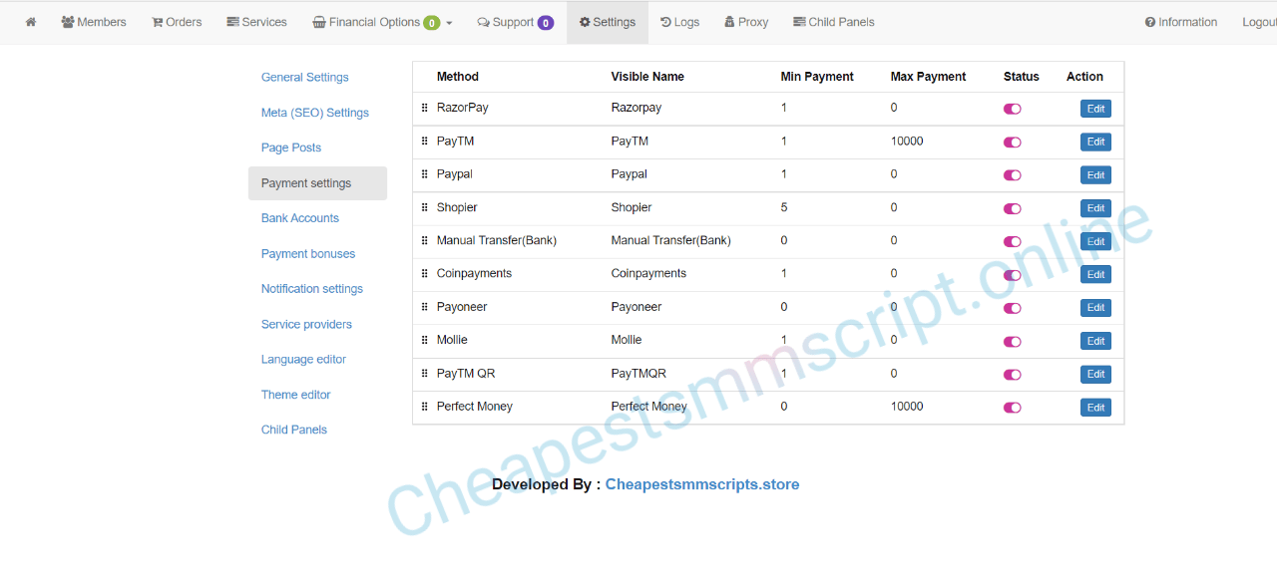The image size is (1277, 583).
Task: Open the Members menu
Action: [94, 22]
